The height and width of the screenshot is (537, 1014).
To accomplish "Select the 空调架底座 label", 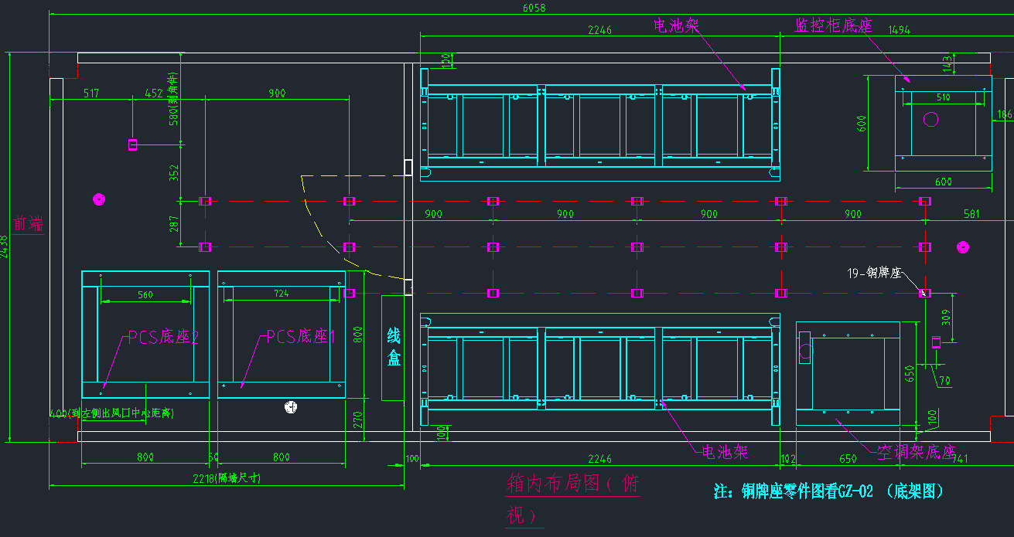I will point(916,451).
